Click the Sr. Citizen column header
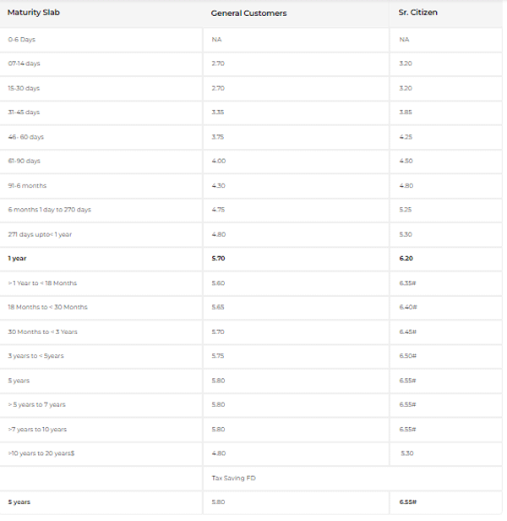Viewport: 507px width, 521px height. (x=420, y=13)
